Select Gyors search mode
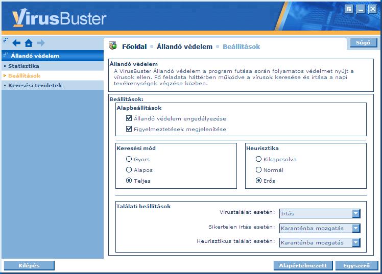 tap(129, 159)
